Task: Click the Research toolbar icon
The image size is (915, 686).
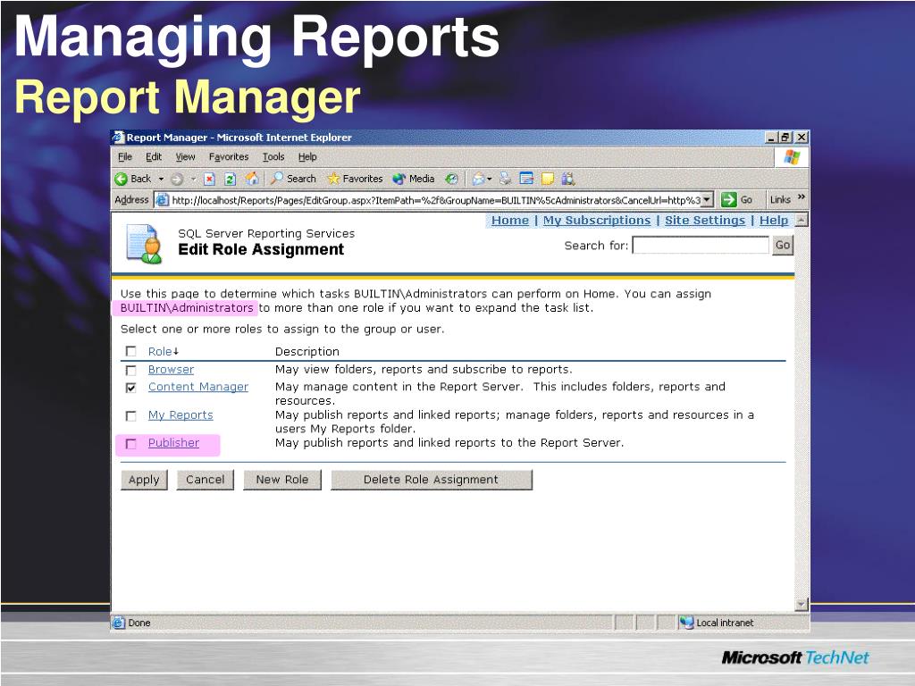Action: 567,179
